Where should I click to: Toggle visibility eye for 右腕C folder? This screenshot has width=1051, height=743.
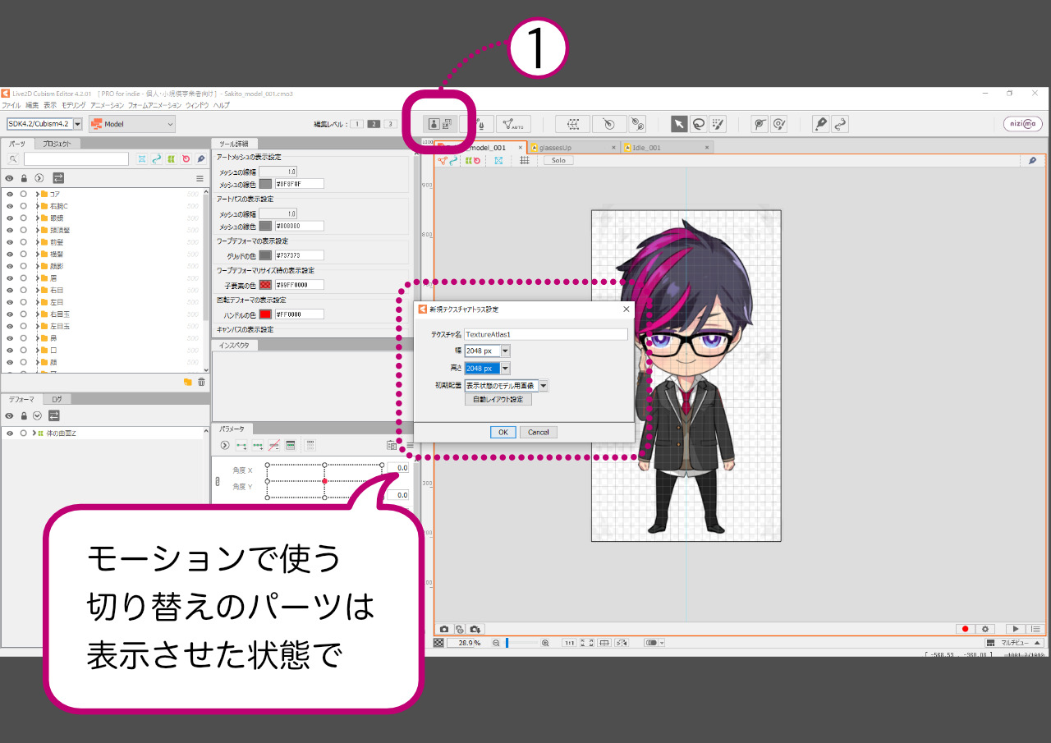10,206
